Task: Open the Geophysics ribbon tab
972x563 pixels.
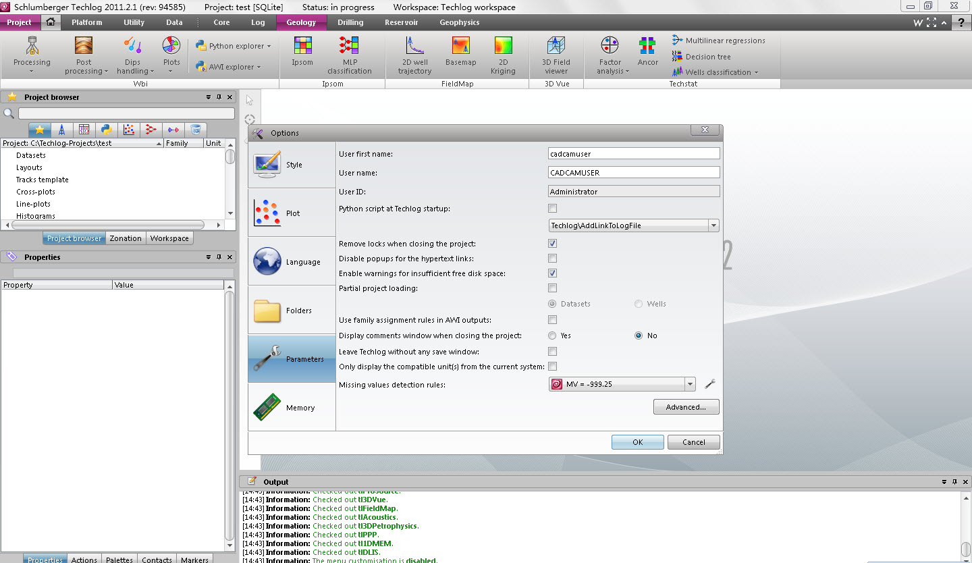Action: pyautogui.click(x=459, y=22)
